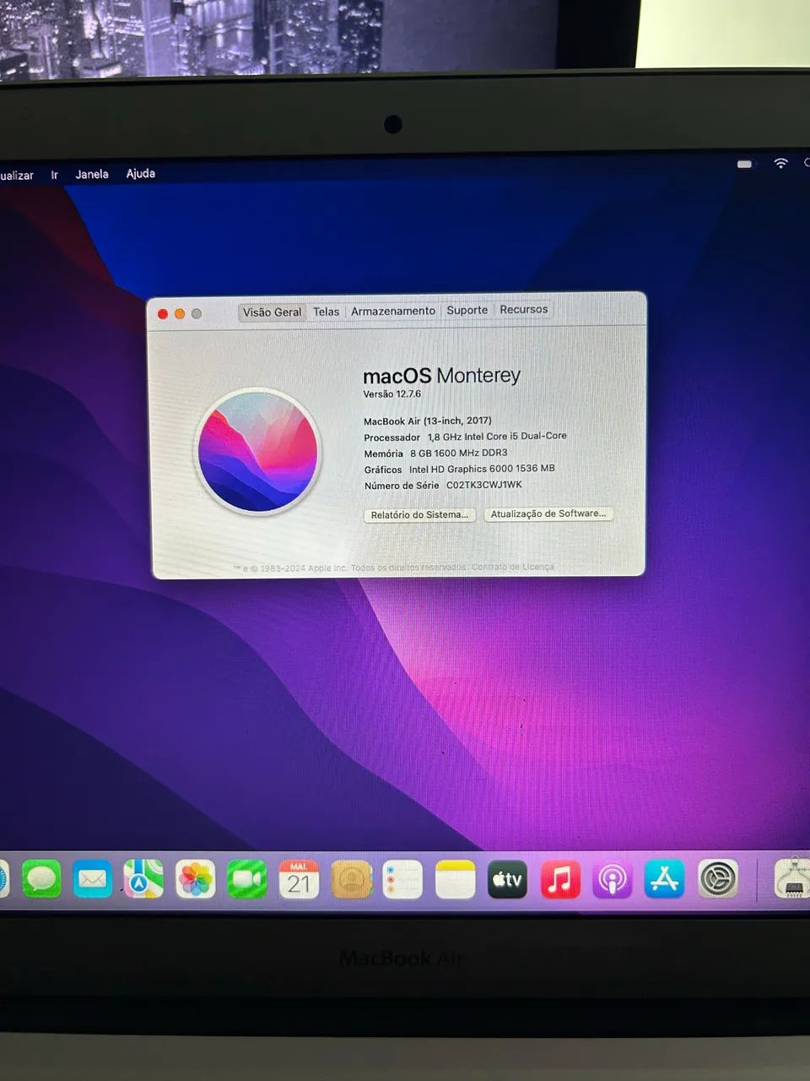Open the Suporte tab
This screenshot has width=810, height=1081.
467,310
